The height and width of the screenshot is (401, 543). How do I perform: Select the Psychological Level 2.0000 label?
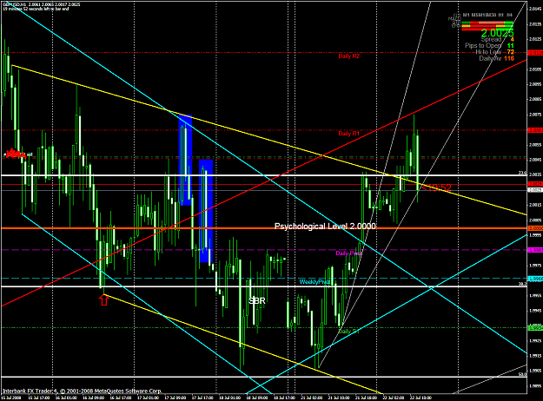tap(325, 227)
